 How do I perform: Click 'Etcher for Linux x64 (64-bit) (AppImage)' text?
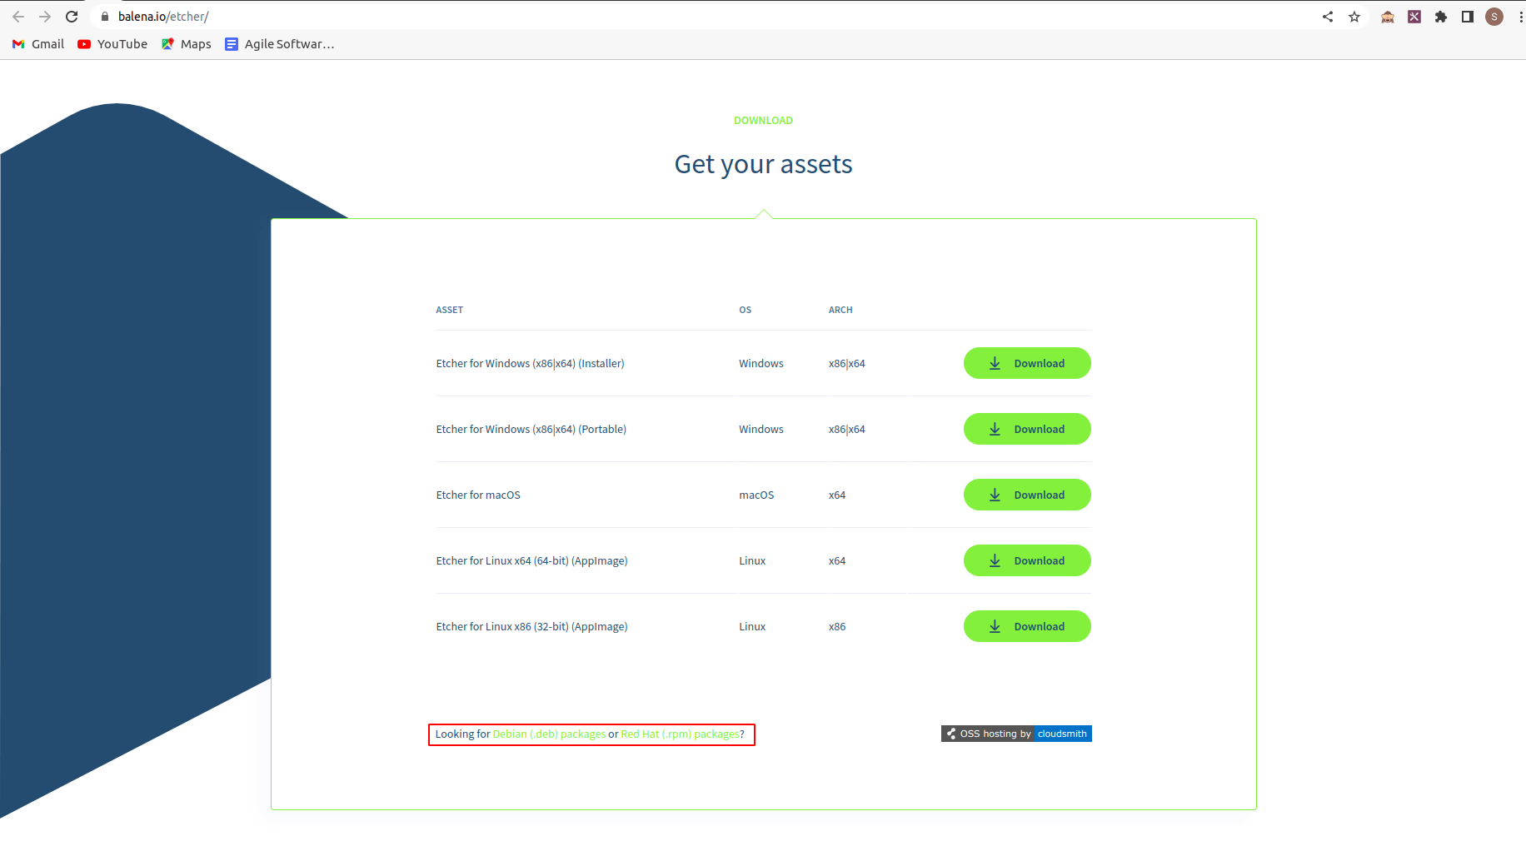click(531, 561)
